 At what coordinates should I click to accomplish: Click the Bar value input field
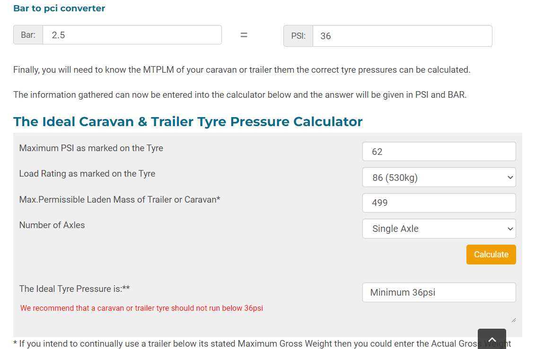tap(132, 35)
